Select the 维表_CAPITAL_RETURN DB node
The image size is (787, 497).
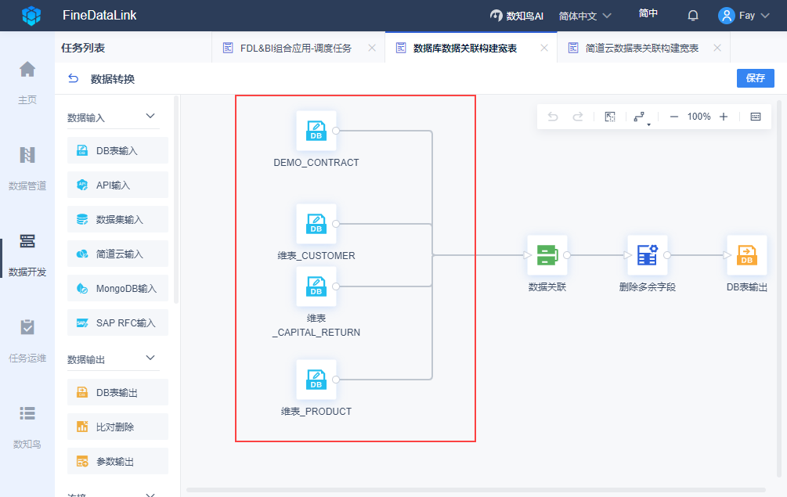click(316, 286)
